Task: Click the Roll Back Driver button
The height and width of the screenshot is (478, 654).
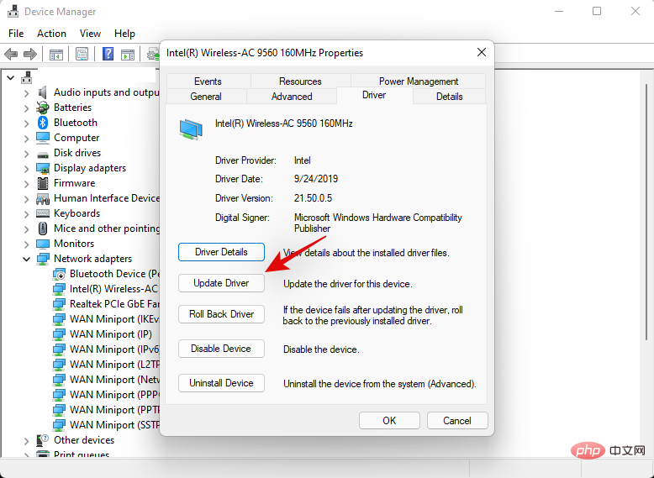Action: [221, 314]
